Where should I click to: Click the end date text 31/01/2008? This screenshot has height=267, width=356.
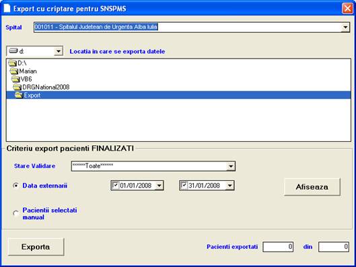204,186
